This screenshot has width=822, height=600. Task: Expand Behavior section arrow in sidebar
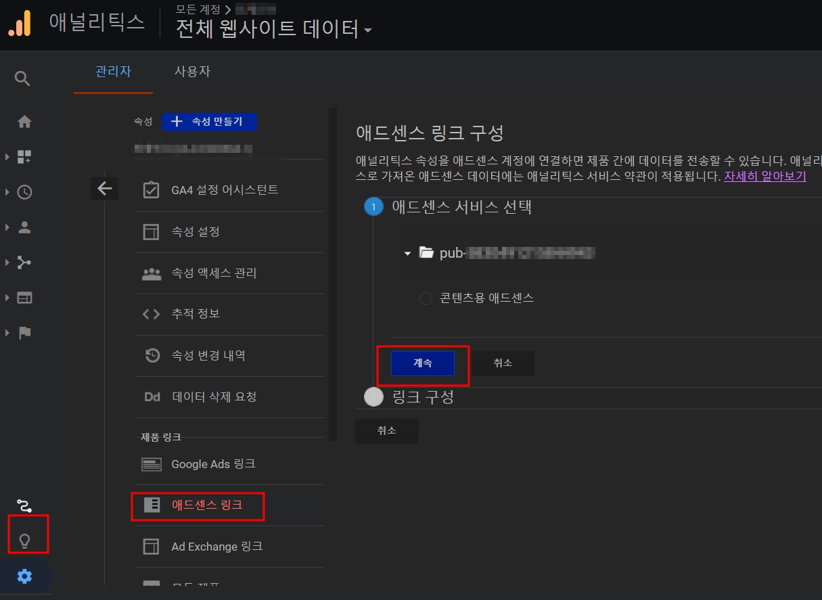(7, 298)
